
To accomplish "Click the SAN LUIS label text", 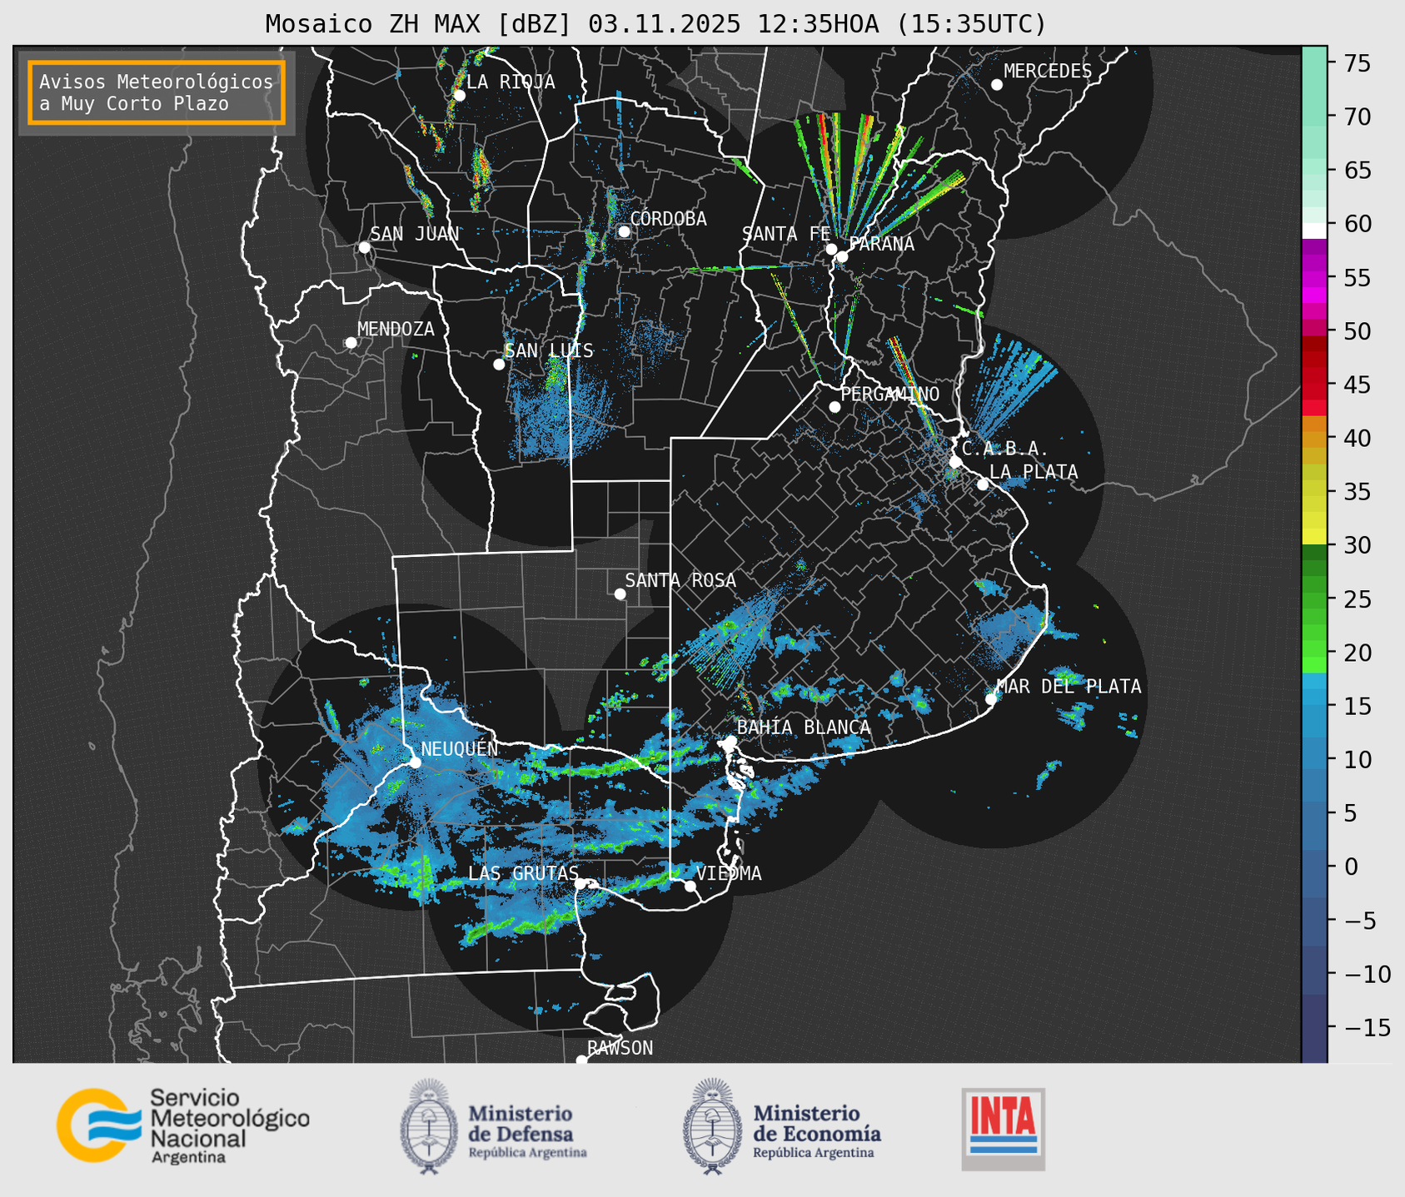I will 549,350.
